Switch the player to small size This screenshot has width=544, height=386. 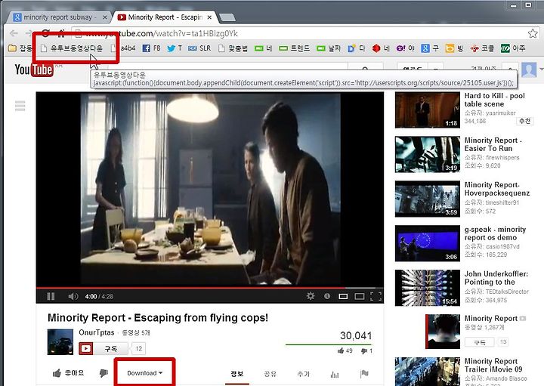tap(343, 296)
